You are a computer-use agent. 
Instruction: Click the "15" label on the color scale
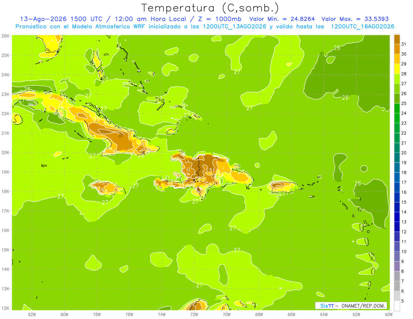pos(404,202)
